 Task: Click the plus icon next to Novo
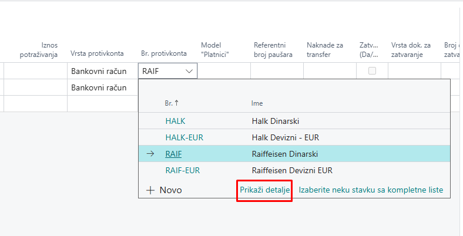tap(150, 190)
